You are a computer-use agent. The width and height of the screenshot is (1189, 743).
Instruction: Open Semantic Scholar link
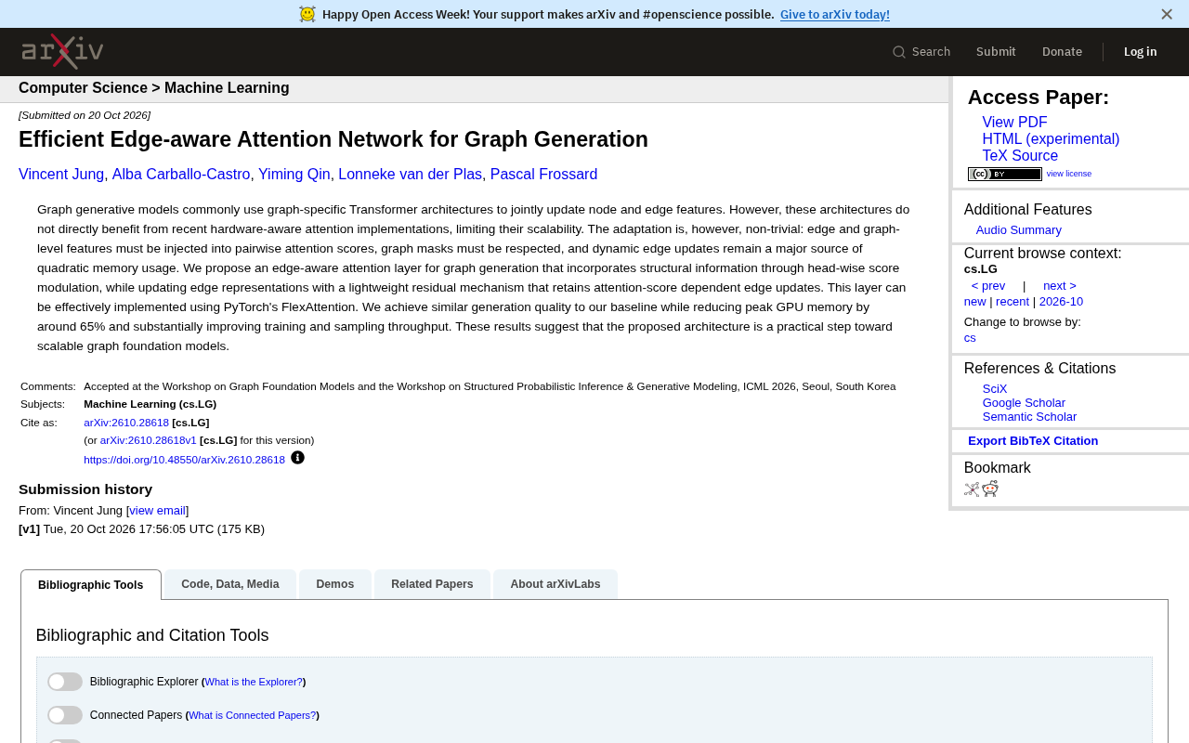pos(1029,417)
